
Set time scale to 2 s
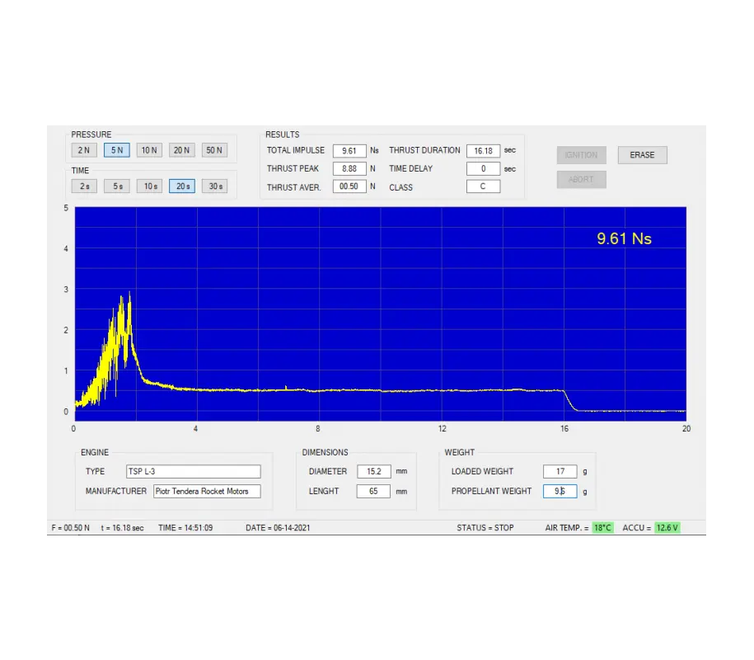click(x=84, y=186)
